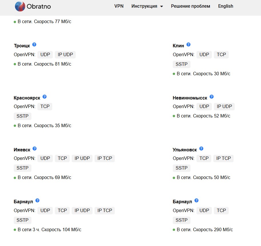Open the VPN menu item
The image size is (261, 246).
point(119,6)
